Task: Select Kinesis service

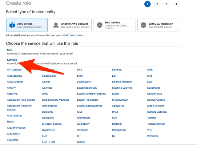Action: click(81, 142)
